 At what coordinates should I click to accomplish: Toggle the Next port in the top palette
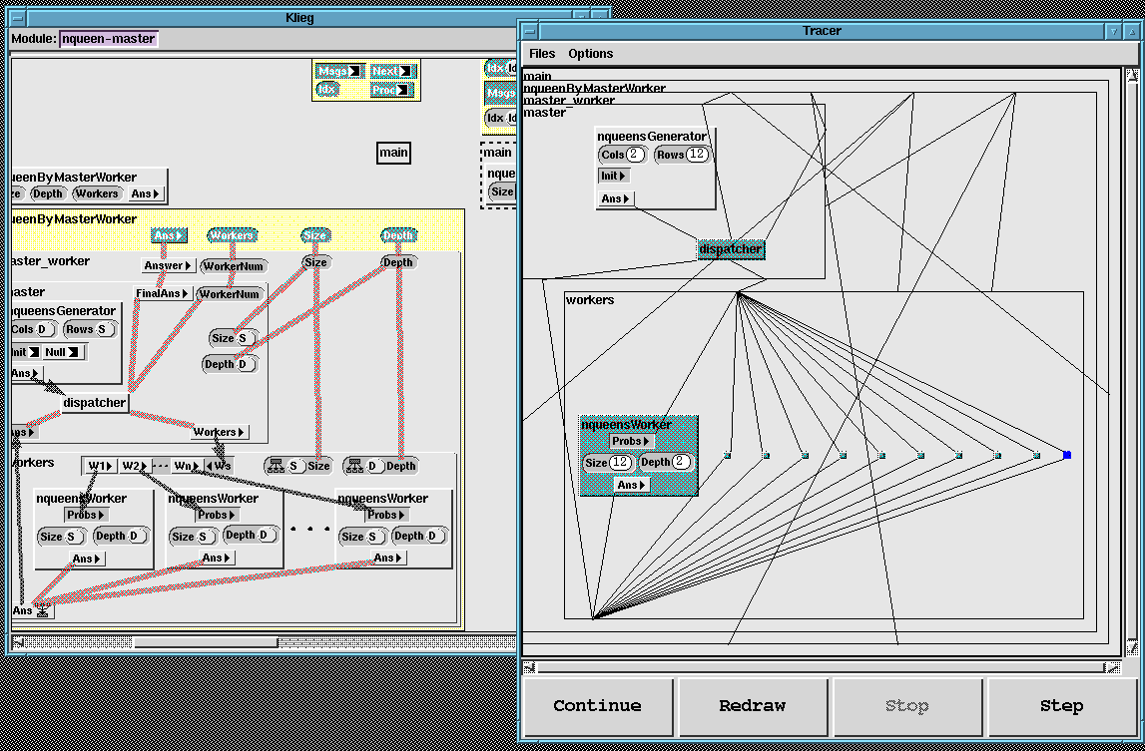(x=392, y=71)
